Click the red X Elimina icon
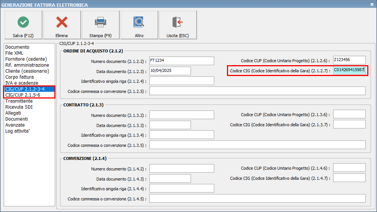377x212 pixels. click(62, 22)
